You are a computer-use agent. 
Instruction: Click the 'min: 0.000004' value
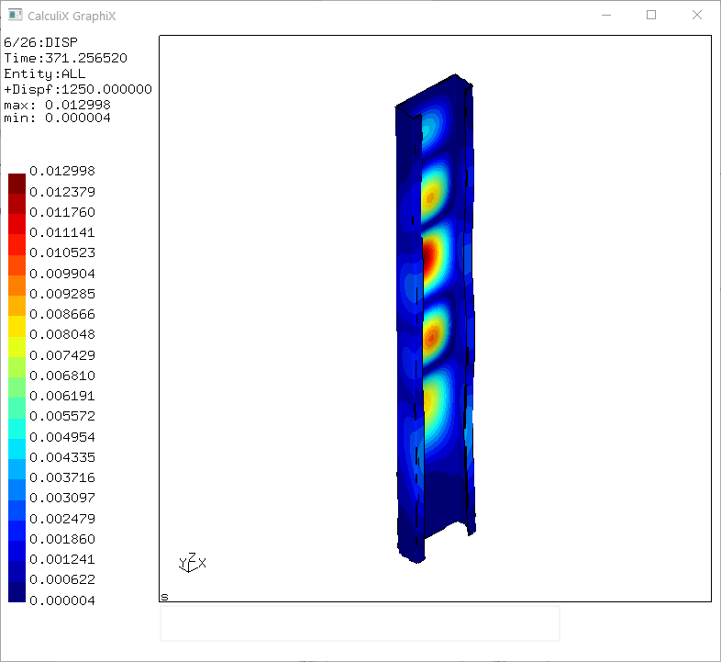tap(57, 118)
